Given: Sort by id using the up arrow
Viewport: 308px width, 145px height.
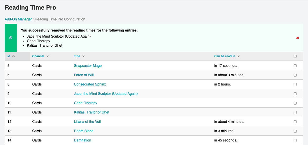Looking at the screenshot, I should tap(14, 56).
